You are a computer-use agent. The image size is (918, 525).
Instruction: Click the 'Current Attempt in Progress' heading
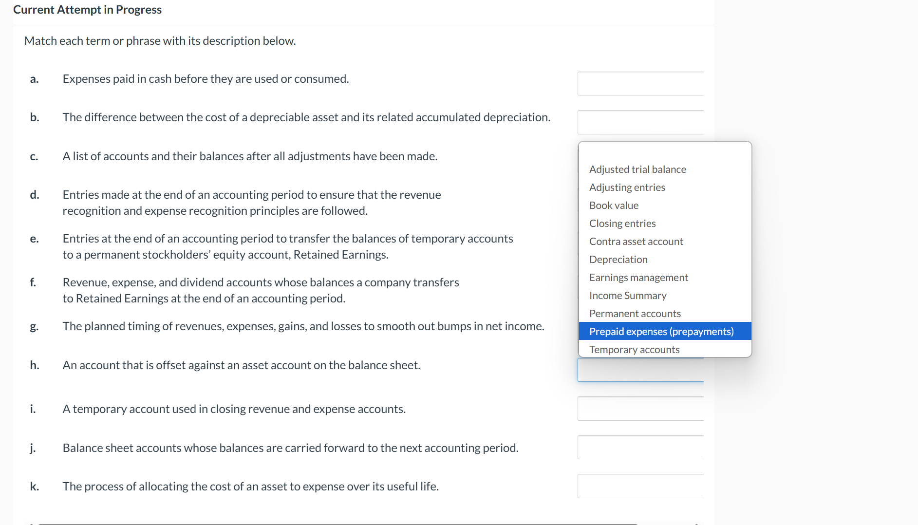(87, 10)
